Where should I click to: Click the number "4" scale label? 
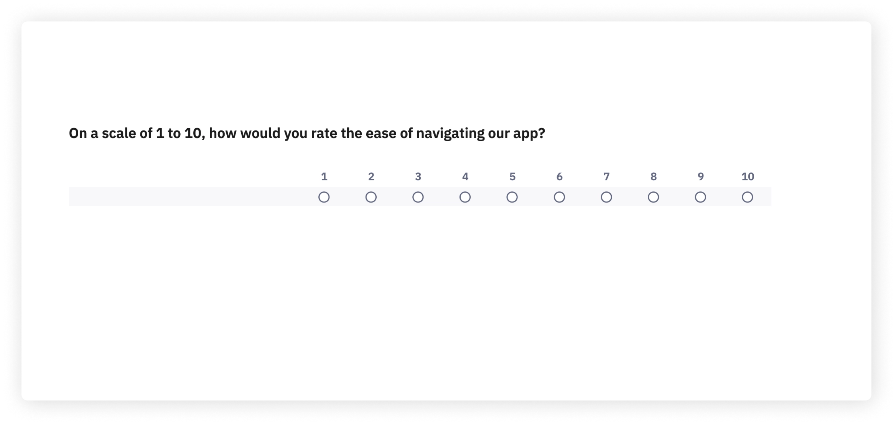tap(465, 177)
